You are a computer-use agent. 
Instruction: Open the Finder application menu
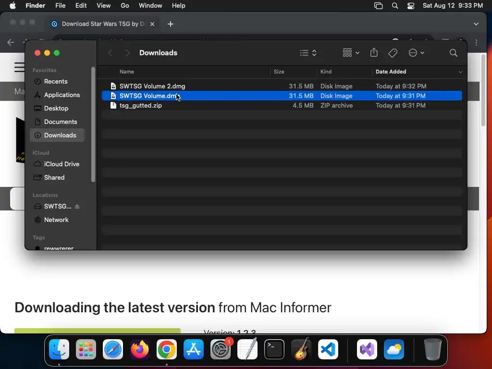click(x=35, y=5)
